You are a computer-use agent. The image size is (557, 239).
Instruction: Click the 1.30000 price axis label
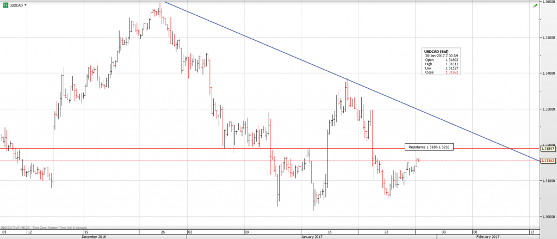[548, 216]
